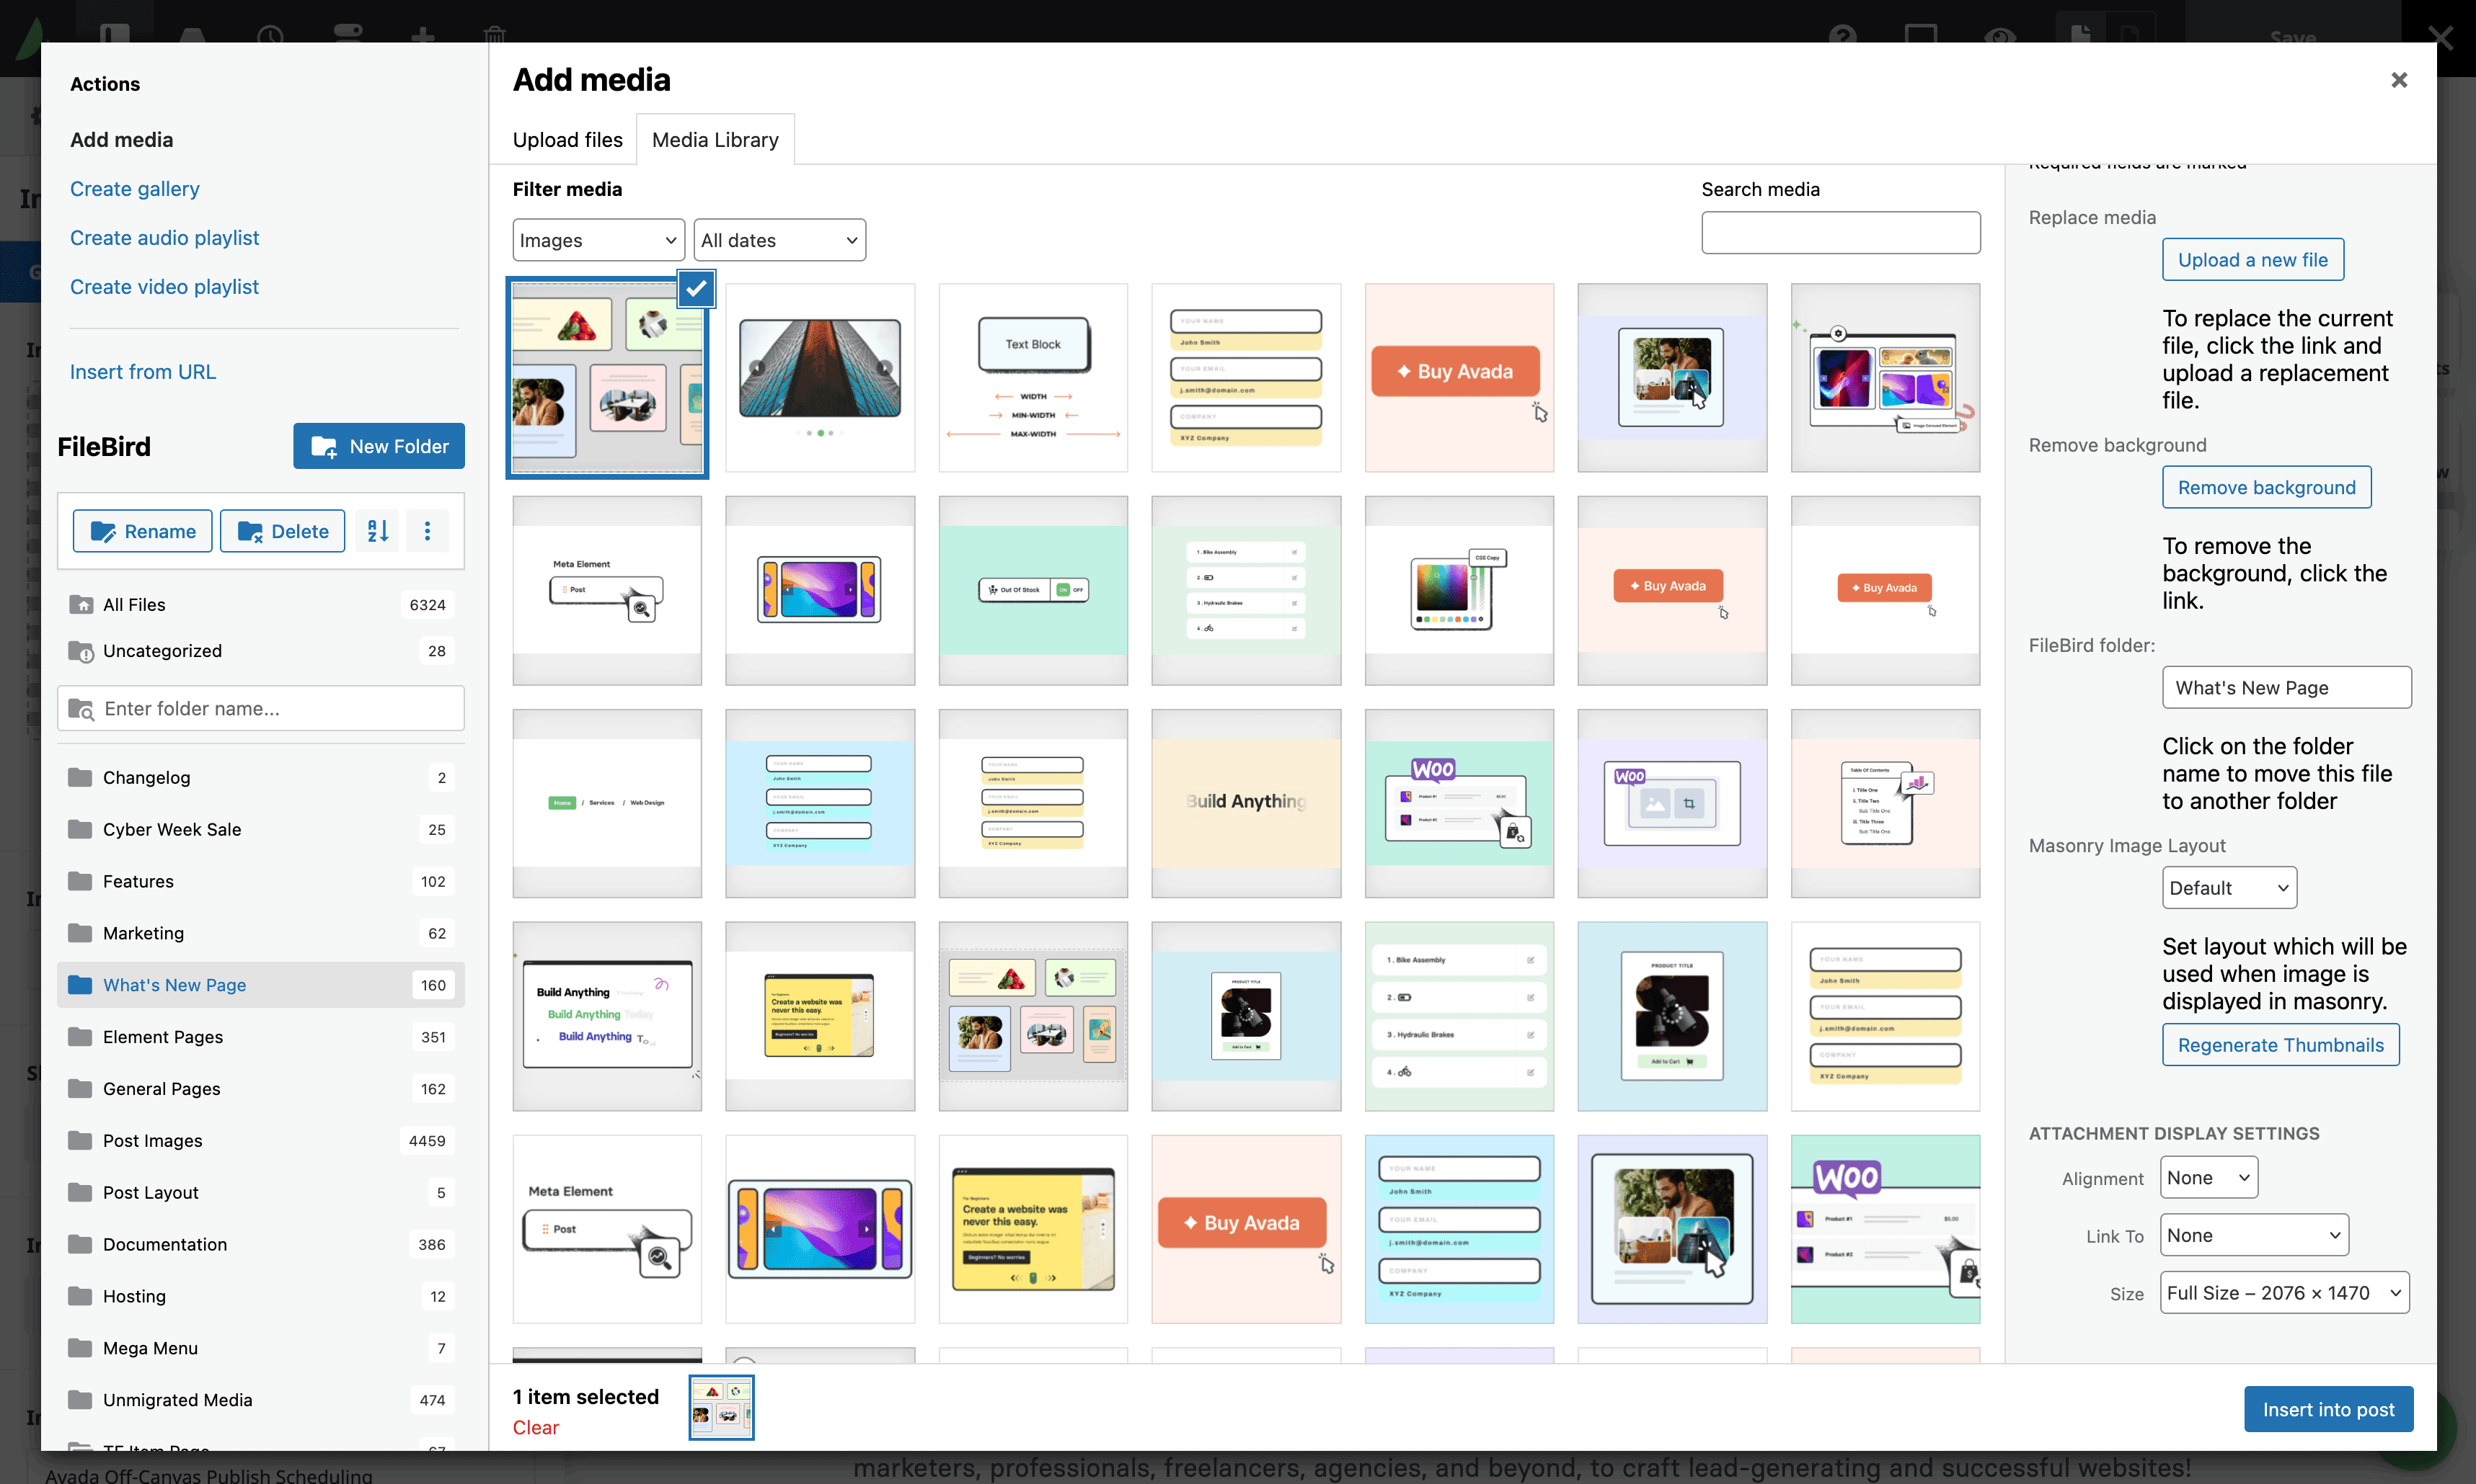Switch to the Media Library tab

715,140
